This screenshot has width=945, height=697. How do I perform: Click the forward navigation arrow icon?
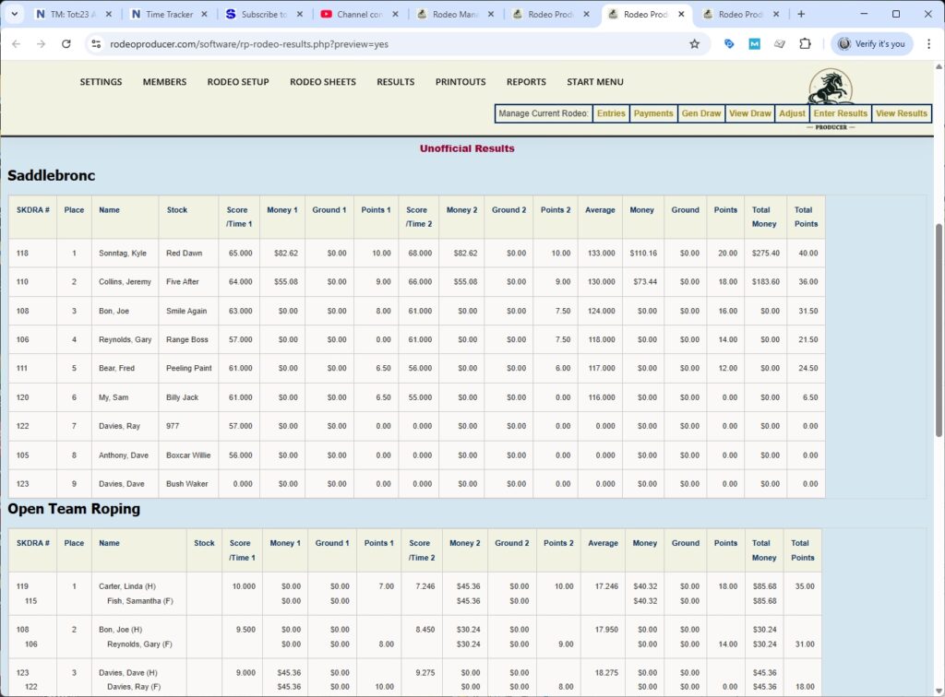(x=41, y=43)
